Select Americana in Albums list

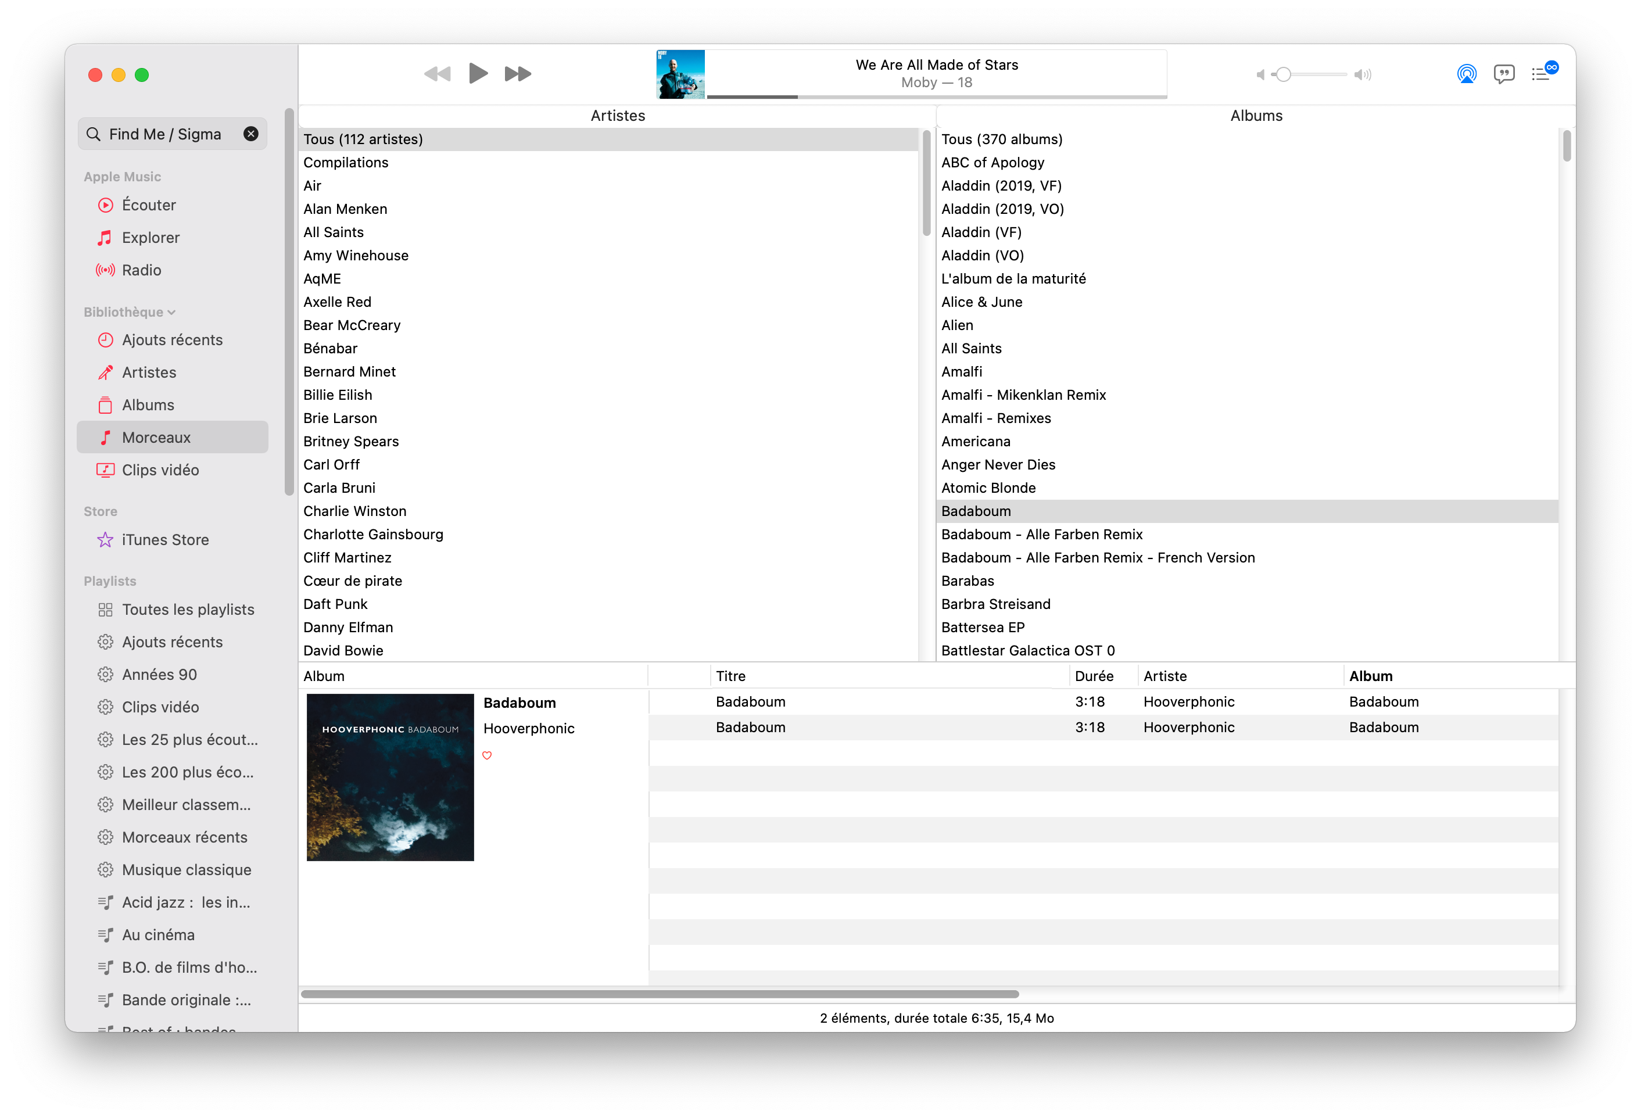click(x=1248, y=442)
